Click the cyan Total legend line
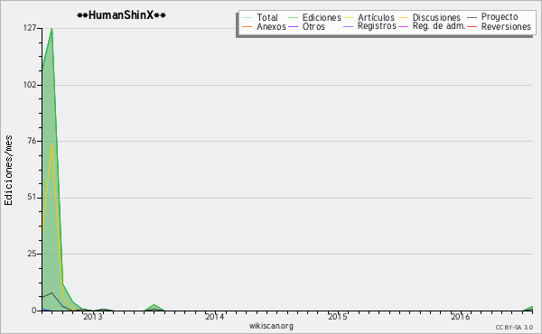Viewport: 542px width, 334px height. (x=248, y=18)
